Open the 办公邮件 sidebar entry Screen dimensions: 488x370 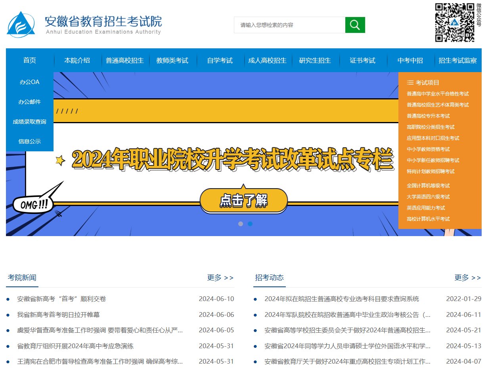pyautogui.click(x=29, y=102)
